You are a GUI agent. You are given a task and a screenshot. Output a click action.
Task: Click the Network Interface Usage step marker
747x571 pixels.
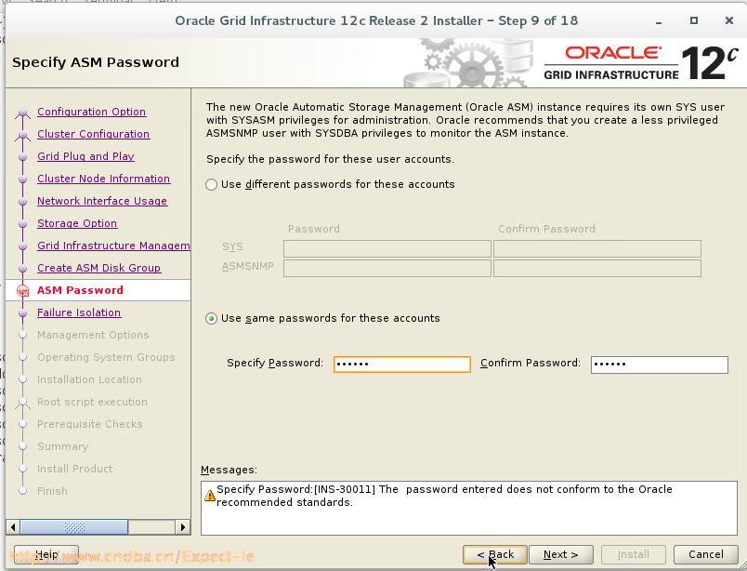pyautogui.click(x=22, y=201)
